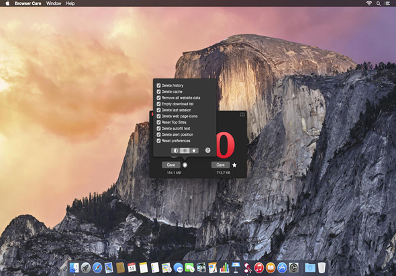
Task: Open the book icon in the window corner
Action: pyautogui.click(x=242, y=114)
